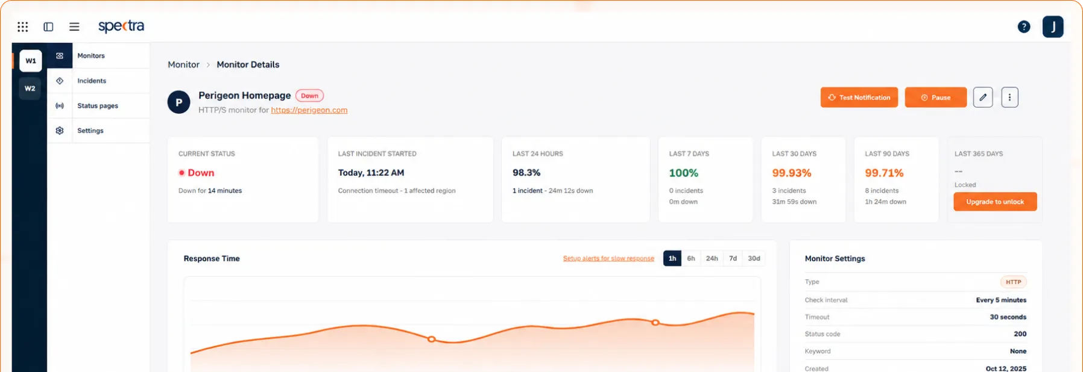Click the HTTP type badge
This screenshot has width=1083, height=372.
coord(1014,282)
